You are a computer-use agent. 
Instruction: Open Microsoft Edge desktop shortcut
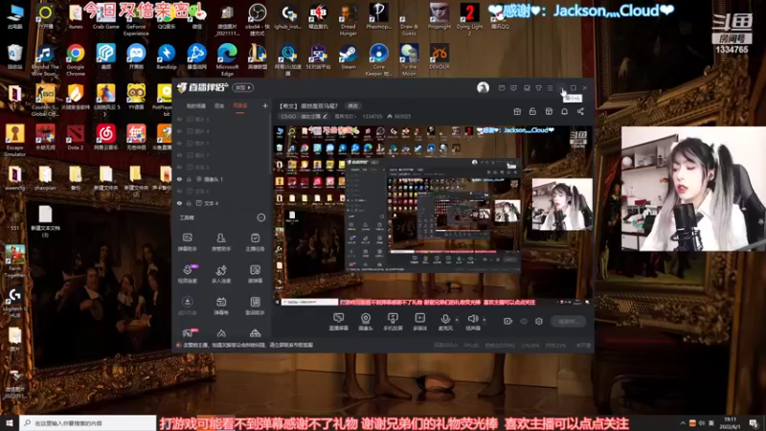[x=227, y=60]
